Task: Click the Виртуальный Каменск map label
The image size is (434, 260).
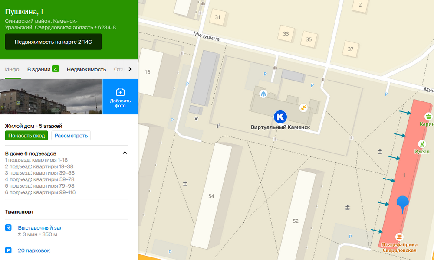Action: pos(280,127)
